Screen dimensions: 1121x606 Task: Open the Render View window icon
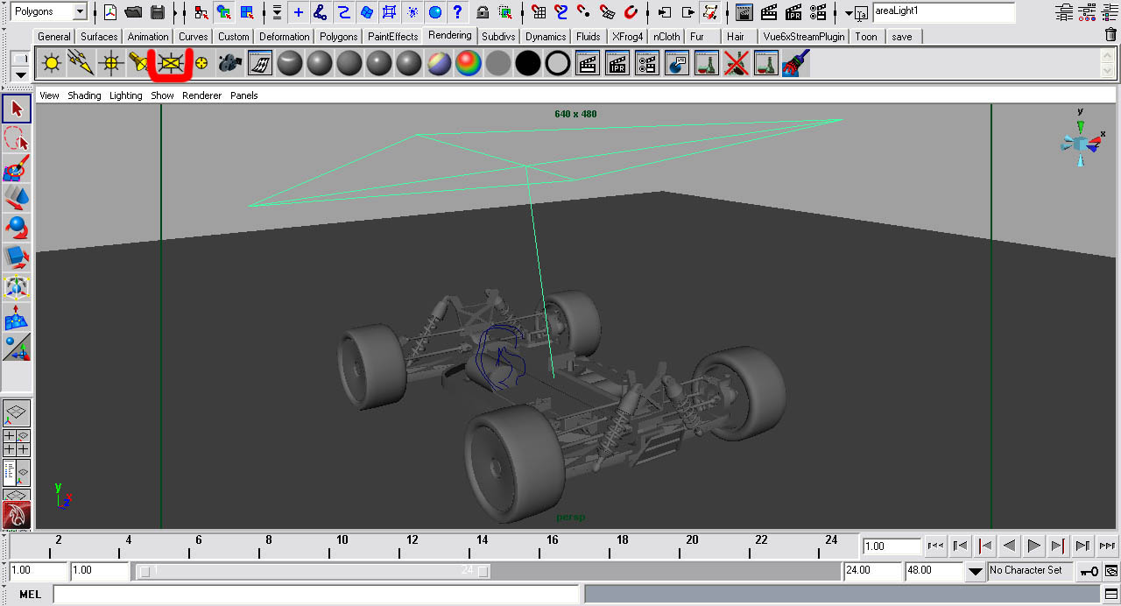point(744,12)
